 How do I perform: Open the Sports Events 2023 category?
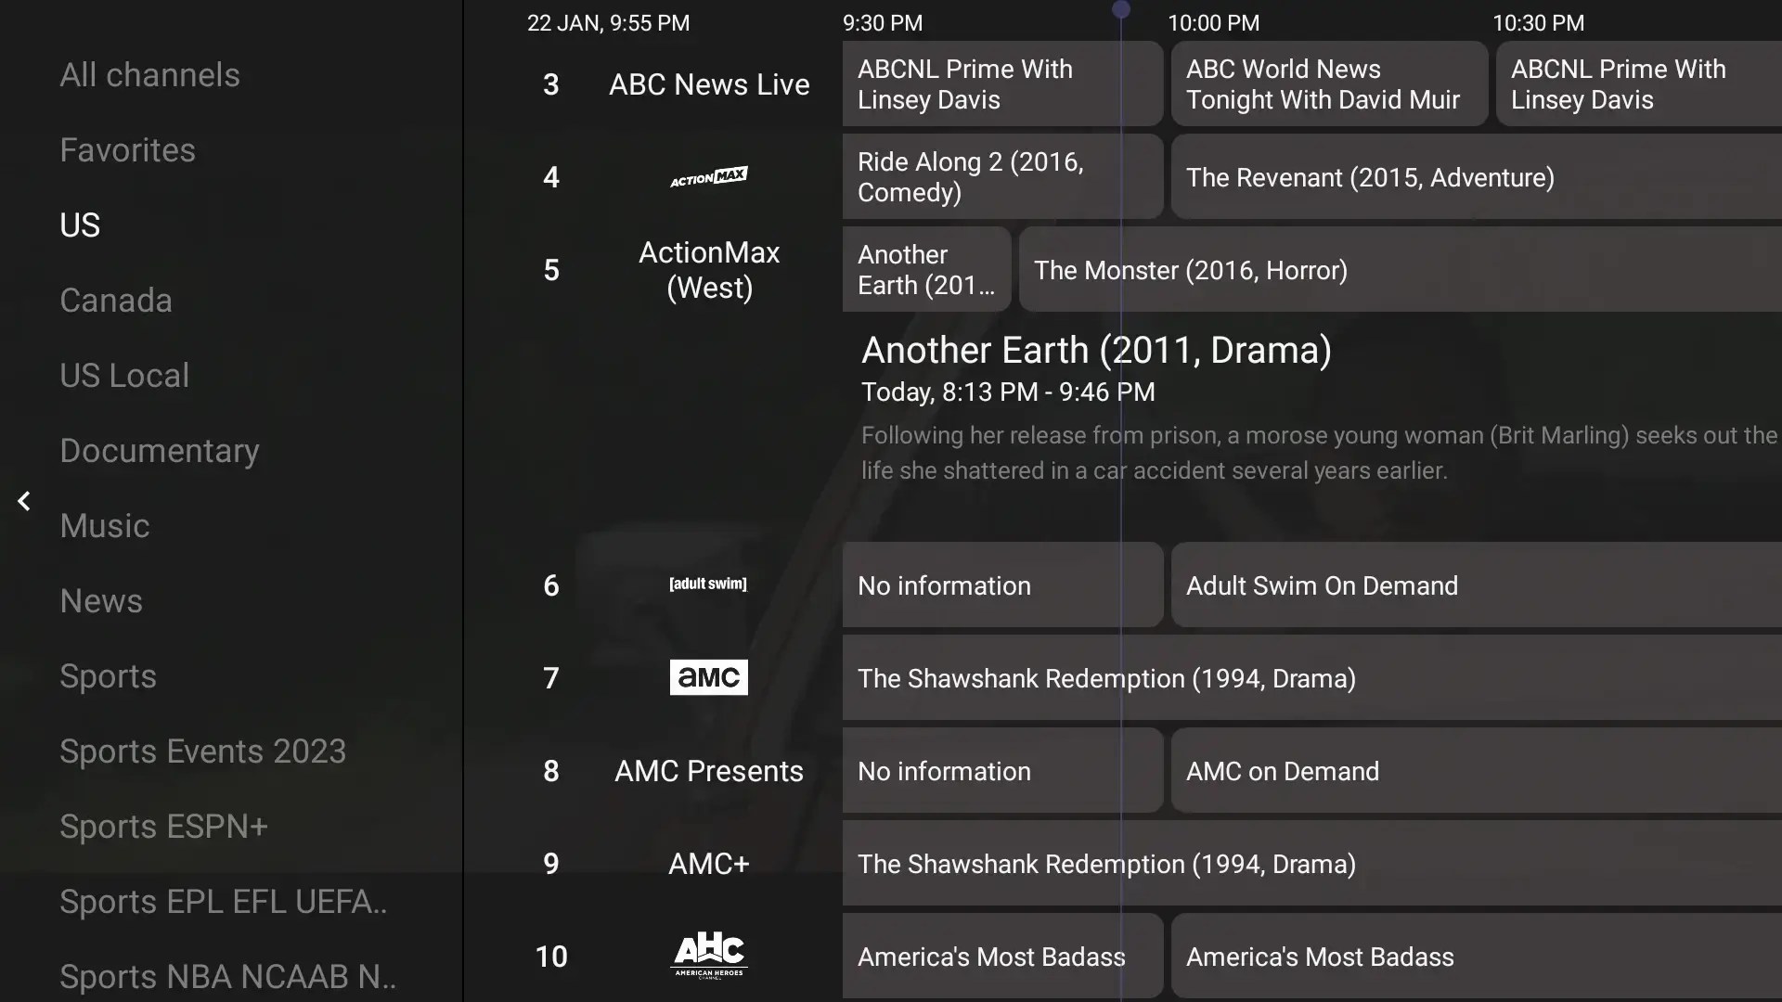[202, 751]
